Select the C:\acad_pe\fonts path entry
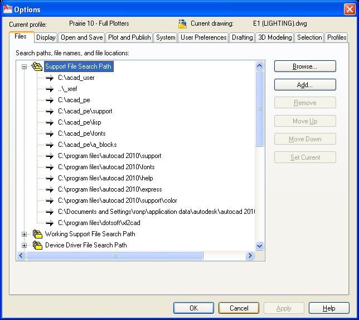Viewport: 359px width, 320px height. [x=82, y=133]
